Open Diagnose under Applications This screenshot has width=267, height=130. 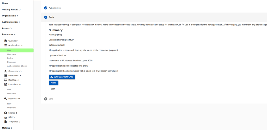pos(11,62)
